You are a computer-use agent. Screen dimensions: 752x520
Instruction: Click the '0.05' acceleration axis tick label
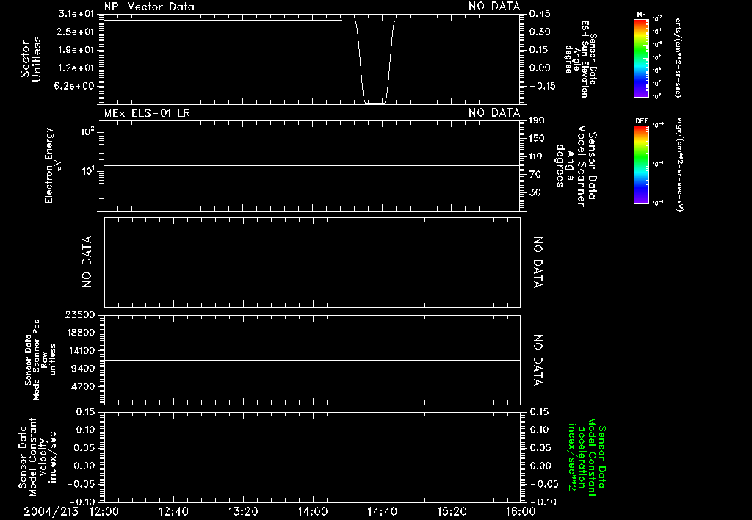tap(540, 448)
